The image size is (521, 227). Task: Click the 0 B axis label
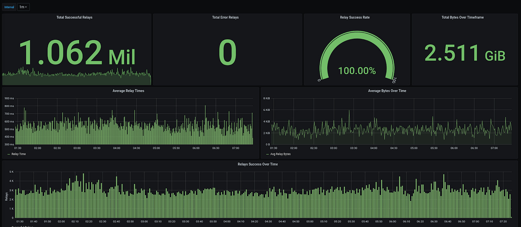tap(268, 144)
